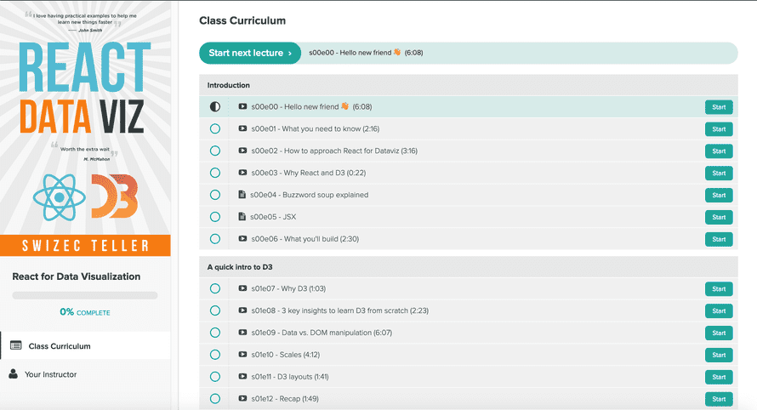Toggle completion circle for s01e07 Why D3
The width and height of the screenshot is (757, 410).
tap(214, 288)
